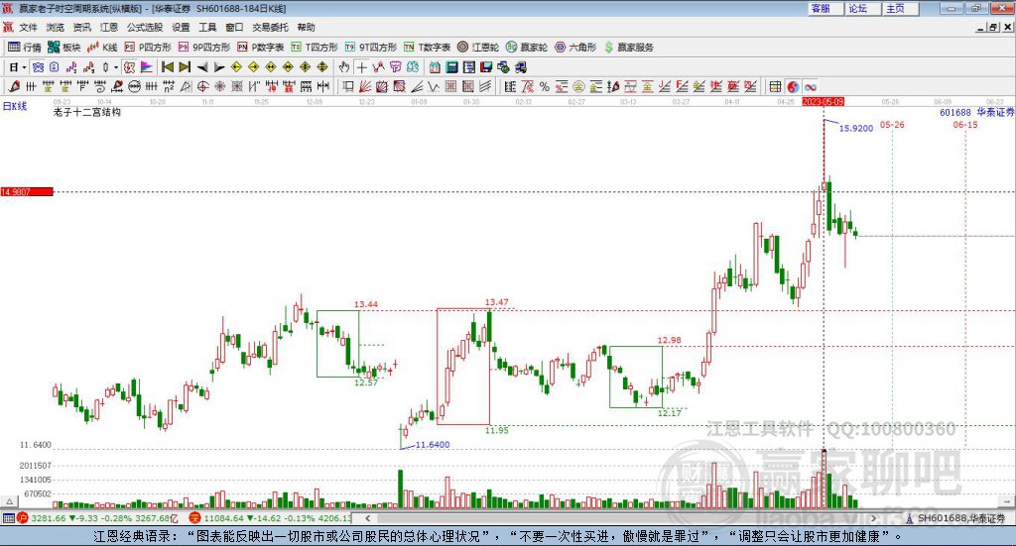Step chart right with black right arrow

pos(219,67)
